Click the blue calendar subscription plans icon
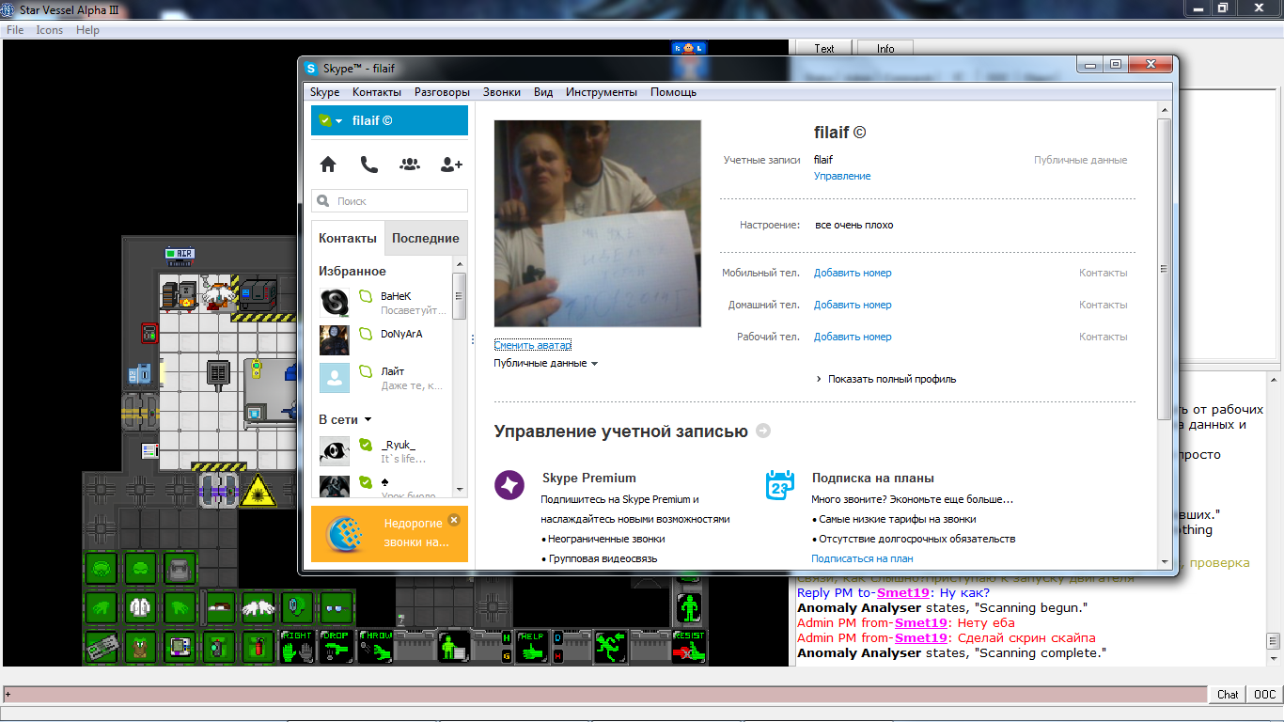This screenshot has height=722, width=1284. [x=780, y=485]
